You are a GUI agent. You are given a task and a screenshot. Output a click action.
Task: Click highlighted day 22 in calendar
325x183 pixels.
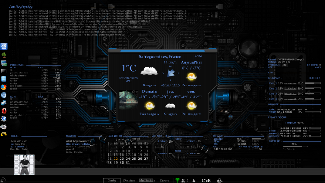tap(116, 159)
